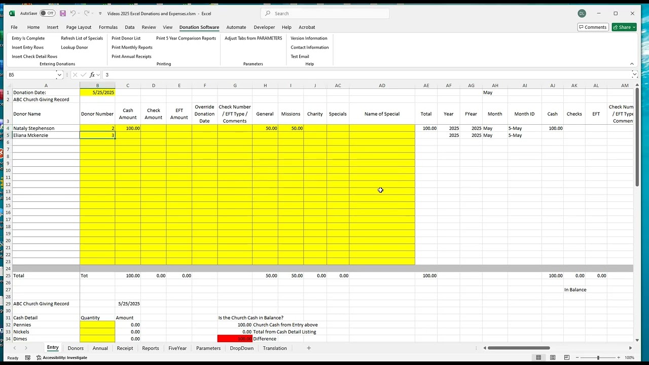Switch to the DropDown sheet tab

[x=242, y=348]
